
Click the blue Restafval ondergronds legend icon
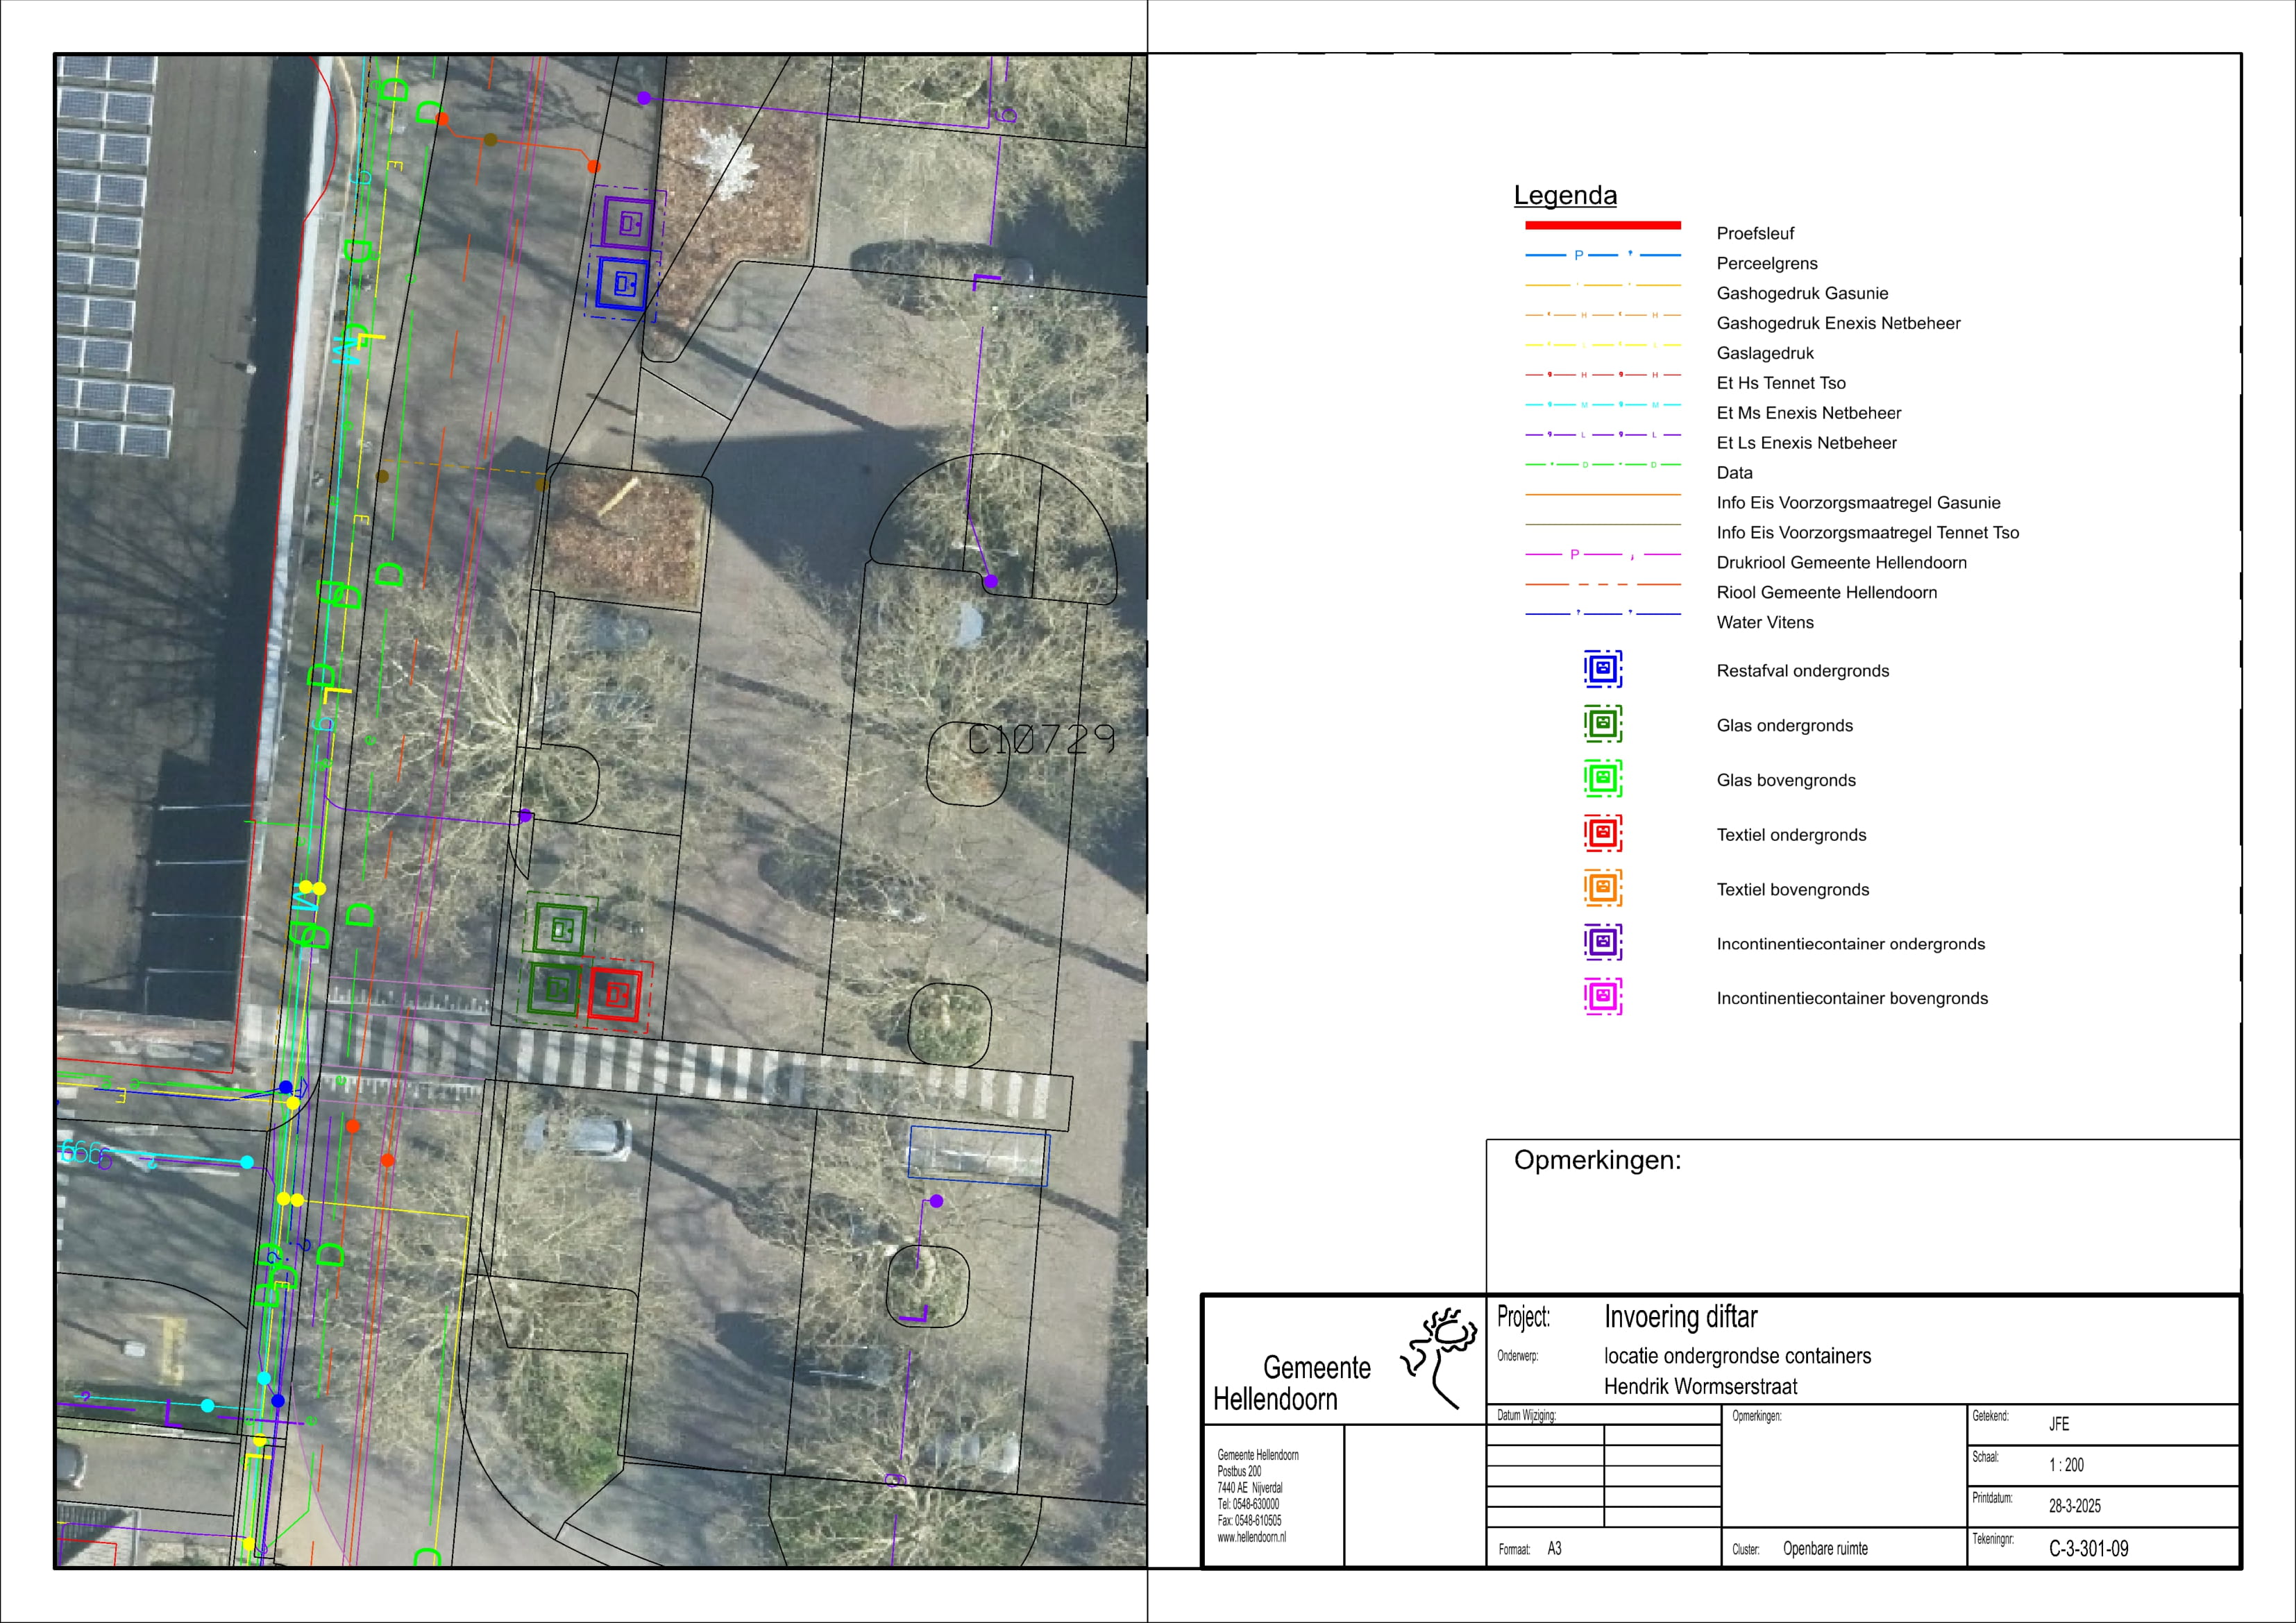pos(1602,669)
